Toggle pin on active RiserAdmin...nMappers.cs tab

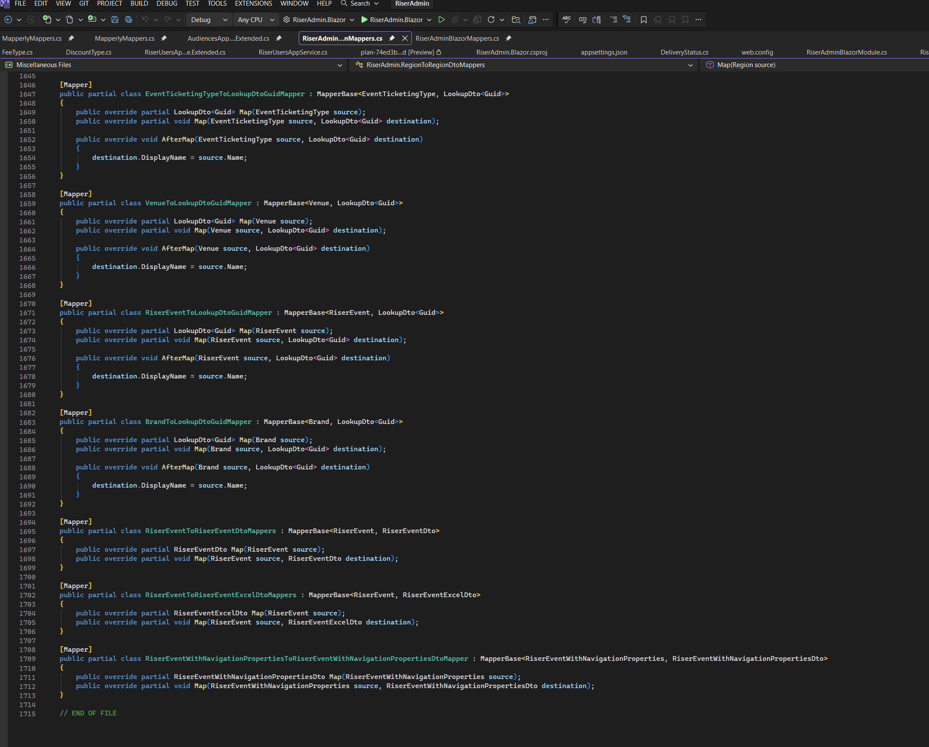point(391,38)
